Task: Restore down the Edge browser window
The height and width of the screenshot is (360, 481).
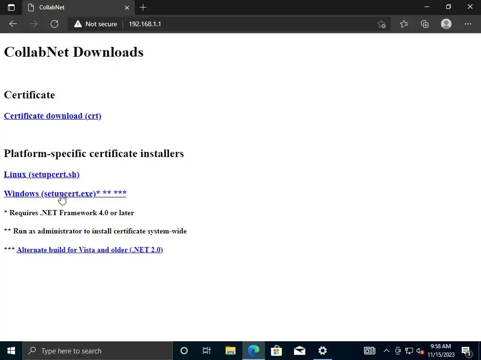Action: pyautogui.click(x=449, y=7)
